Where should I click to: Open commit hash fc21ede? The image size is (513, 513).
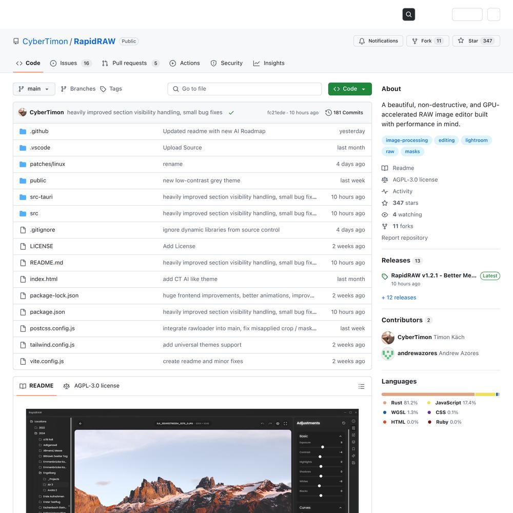pos(276,112)
